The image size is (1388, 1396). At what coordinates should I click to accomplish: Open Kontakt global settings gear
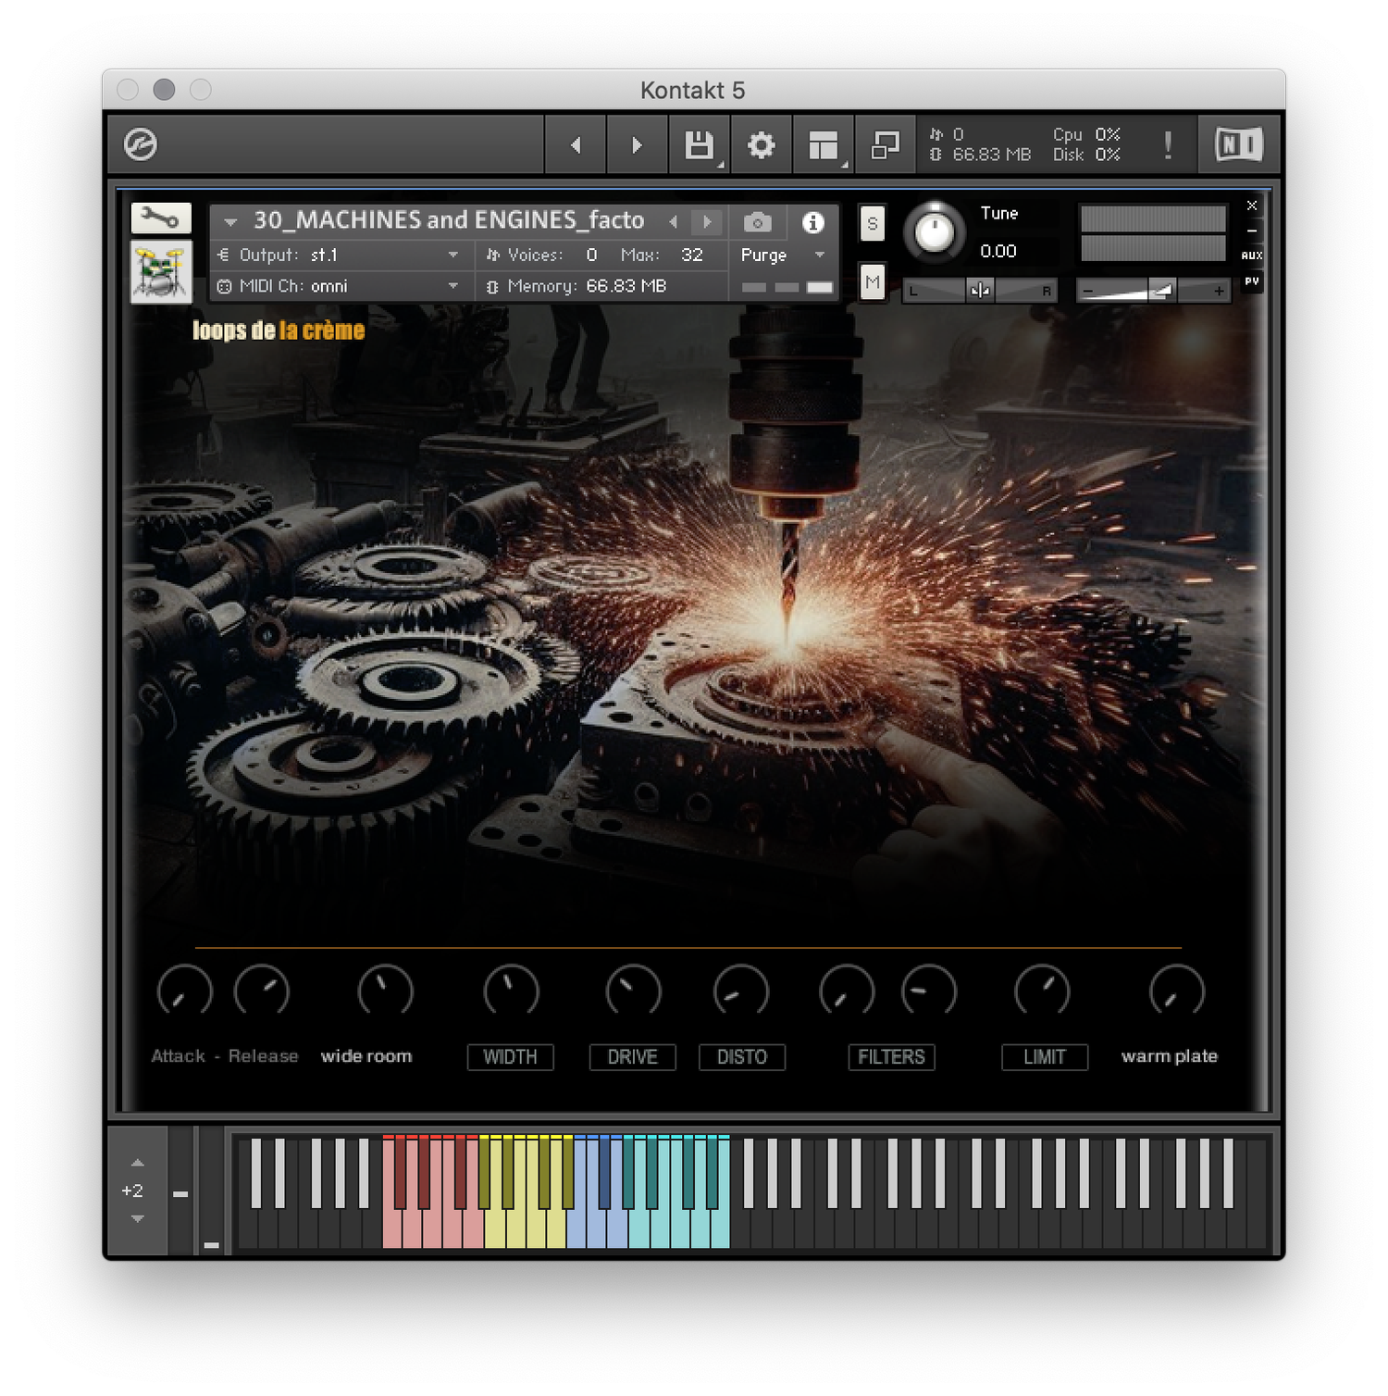point(761,144)
